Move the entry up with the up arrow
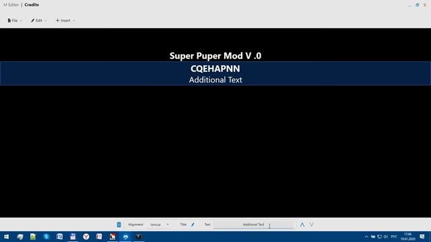This screenshot has height=242, width=431. pyautogui.click(x=302, y=225)
